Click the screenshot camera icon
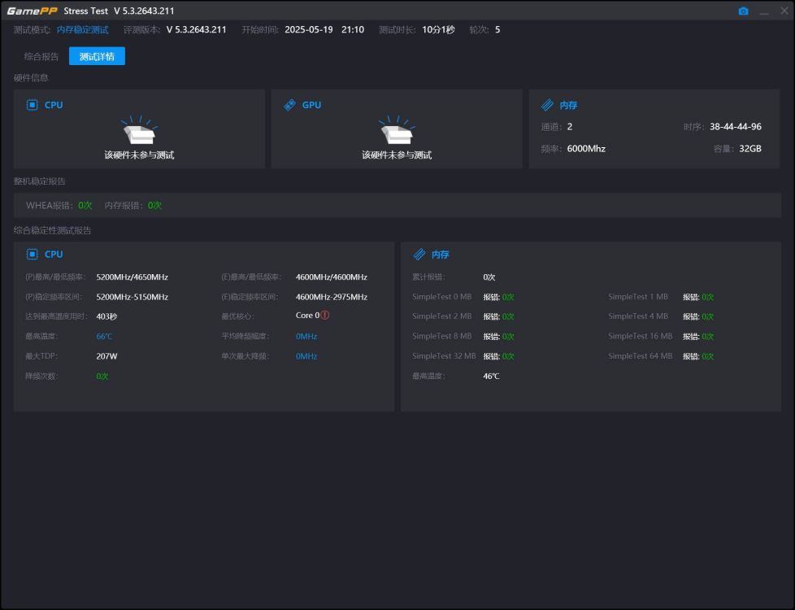 pos(743,11)
